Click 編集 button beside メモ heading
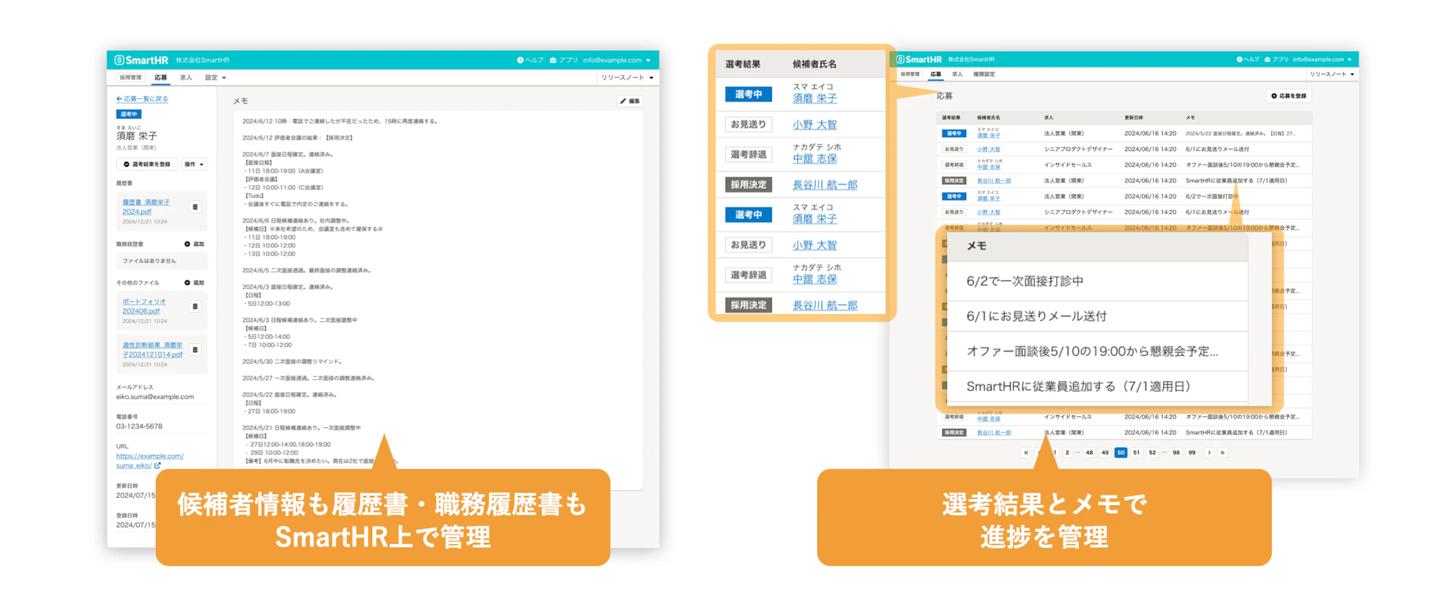The height and width of the screenshot is (609, 1445). (630, 101)
